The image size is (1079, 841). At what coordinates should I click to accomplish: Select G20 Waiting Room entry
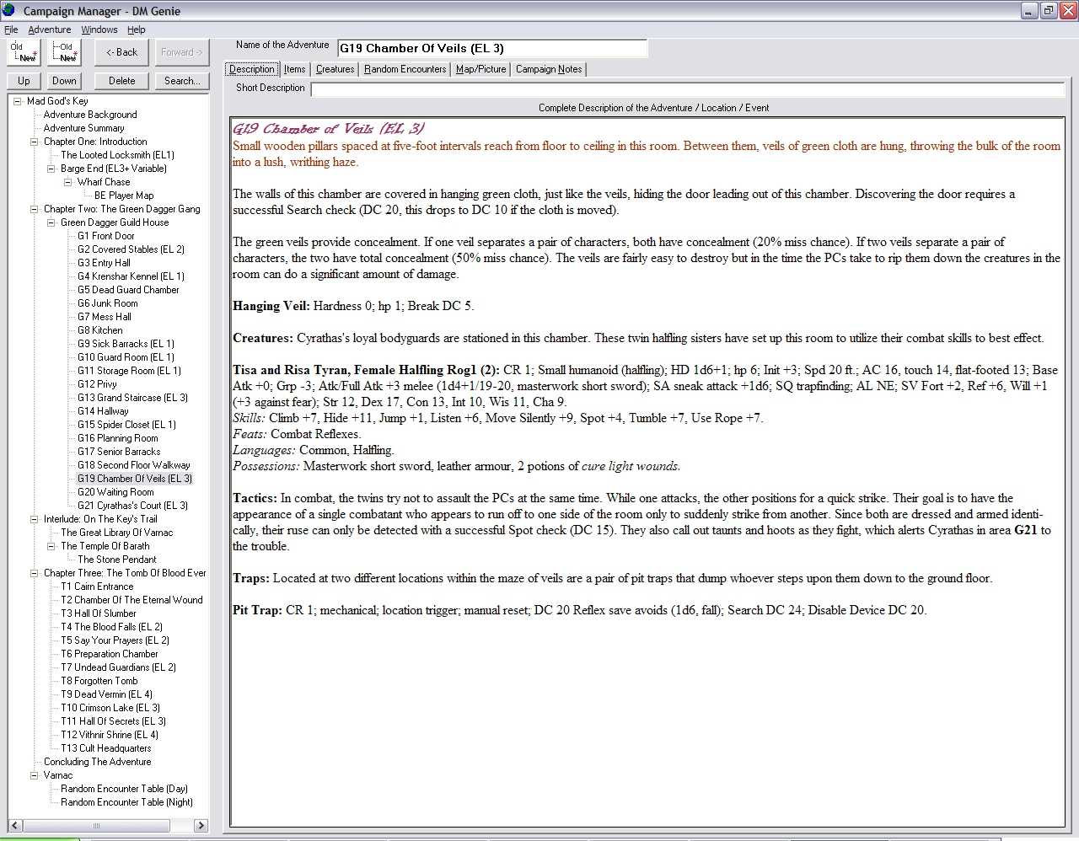[115, 492]
